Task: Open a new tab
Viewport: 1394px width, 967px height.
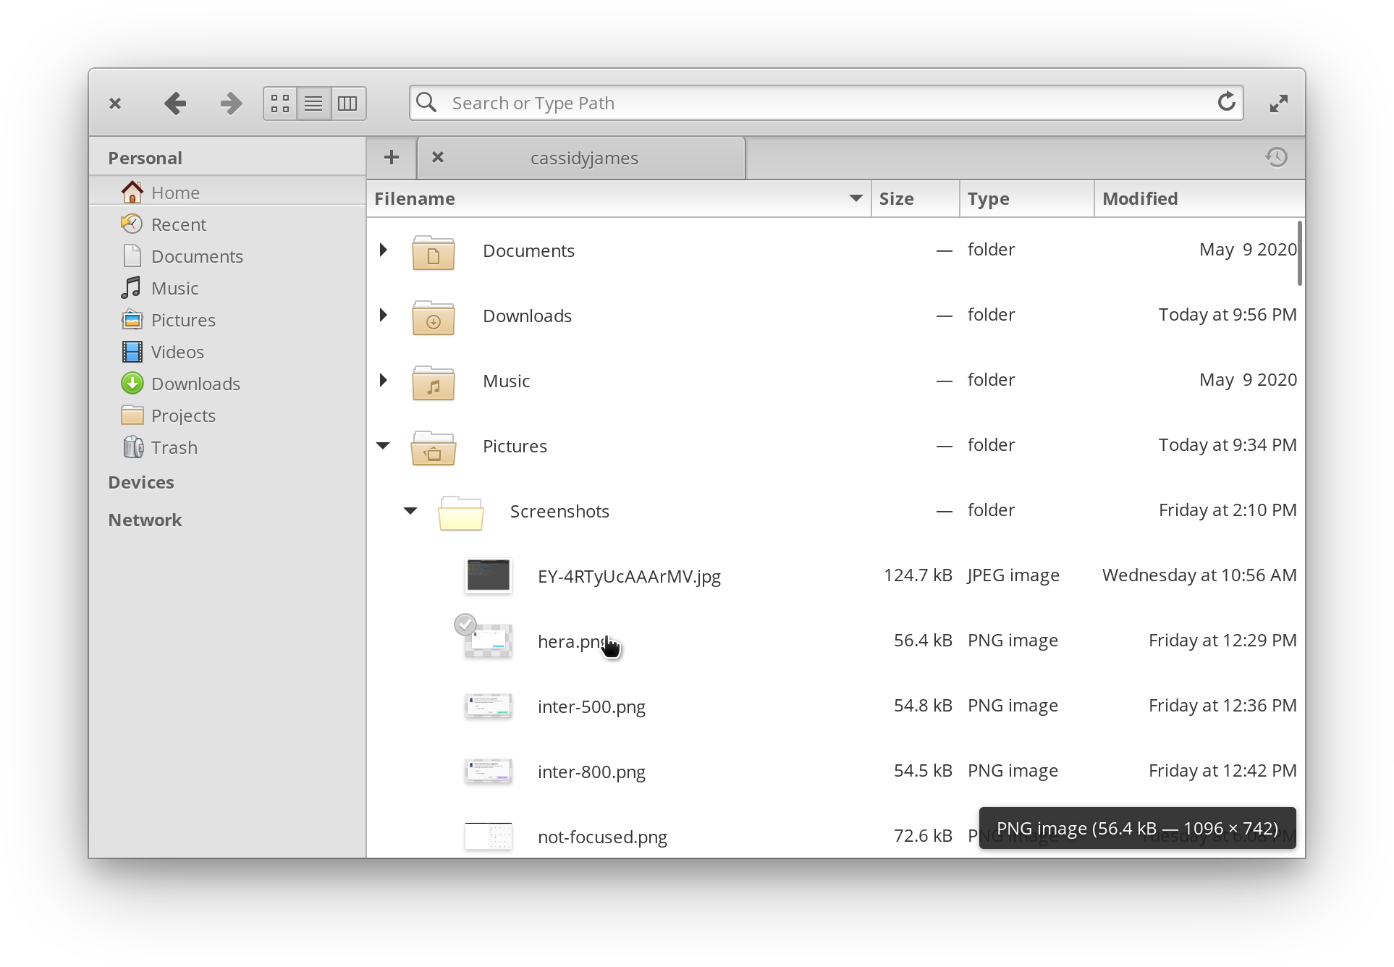Action: (x=391, y=157)
